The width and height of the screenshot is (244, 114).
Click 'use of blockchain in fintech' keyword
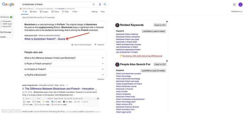(127, 52)
